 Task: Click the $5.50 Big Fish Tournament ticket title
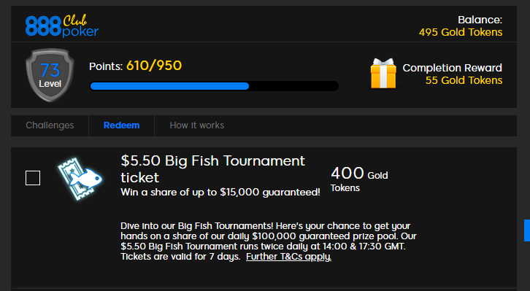212,168
